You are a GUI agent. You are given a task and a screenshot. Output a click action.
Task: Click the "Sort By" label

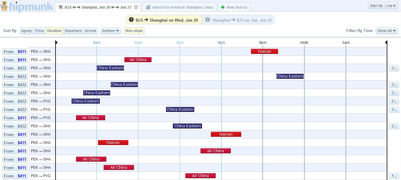click(x=10, y=31)
